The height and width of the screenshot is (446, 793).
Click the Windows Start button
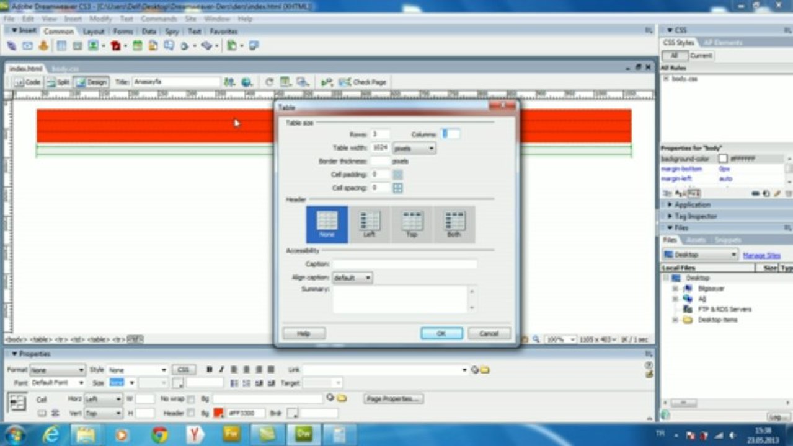[15, 435]
